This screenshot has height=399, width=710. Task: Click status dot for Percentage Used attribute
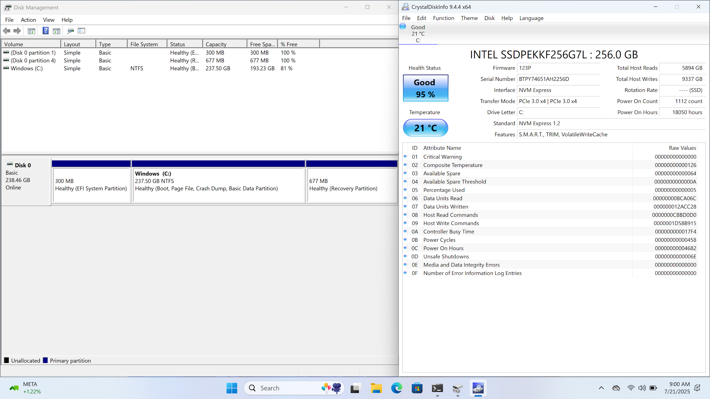pyautogui.click(x=405, y=190)
